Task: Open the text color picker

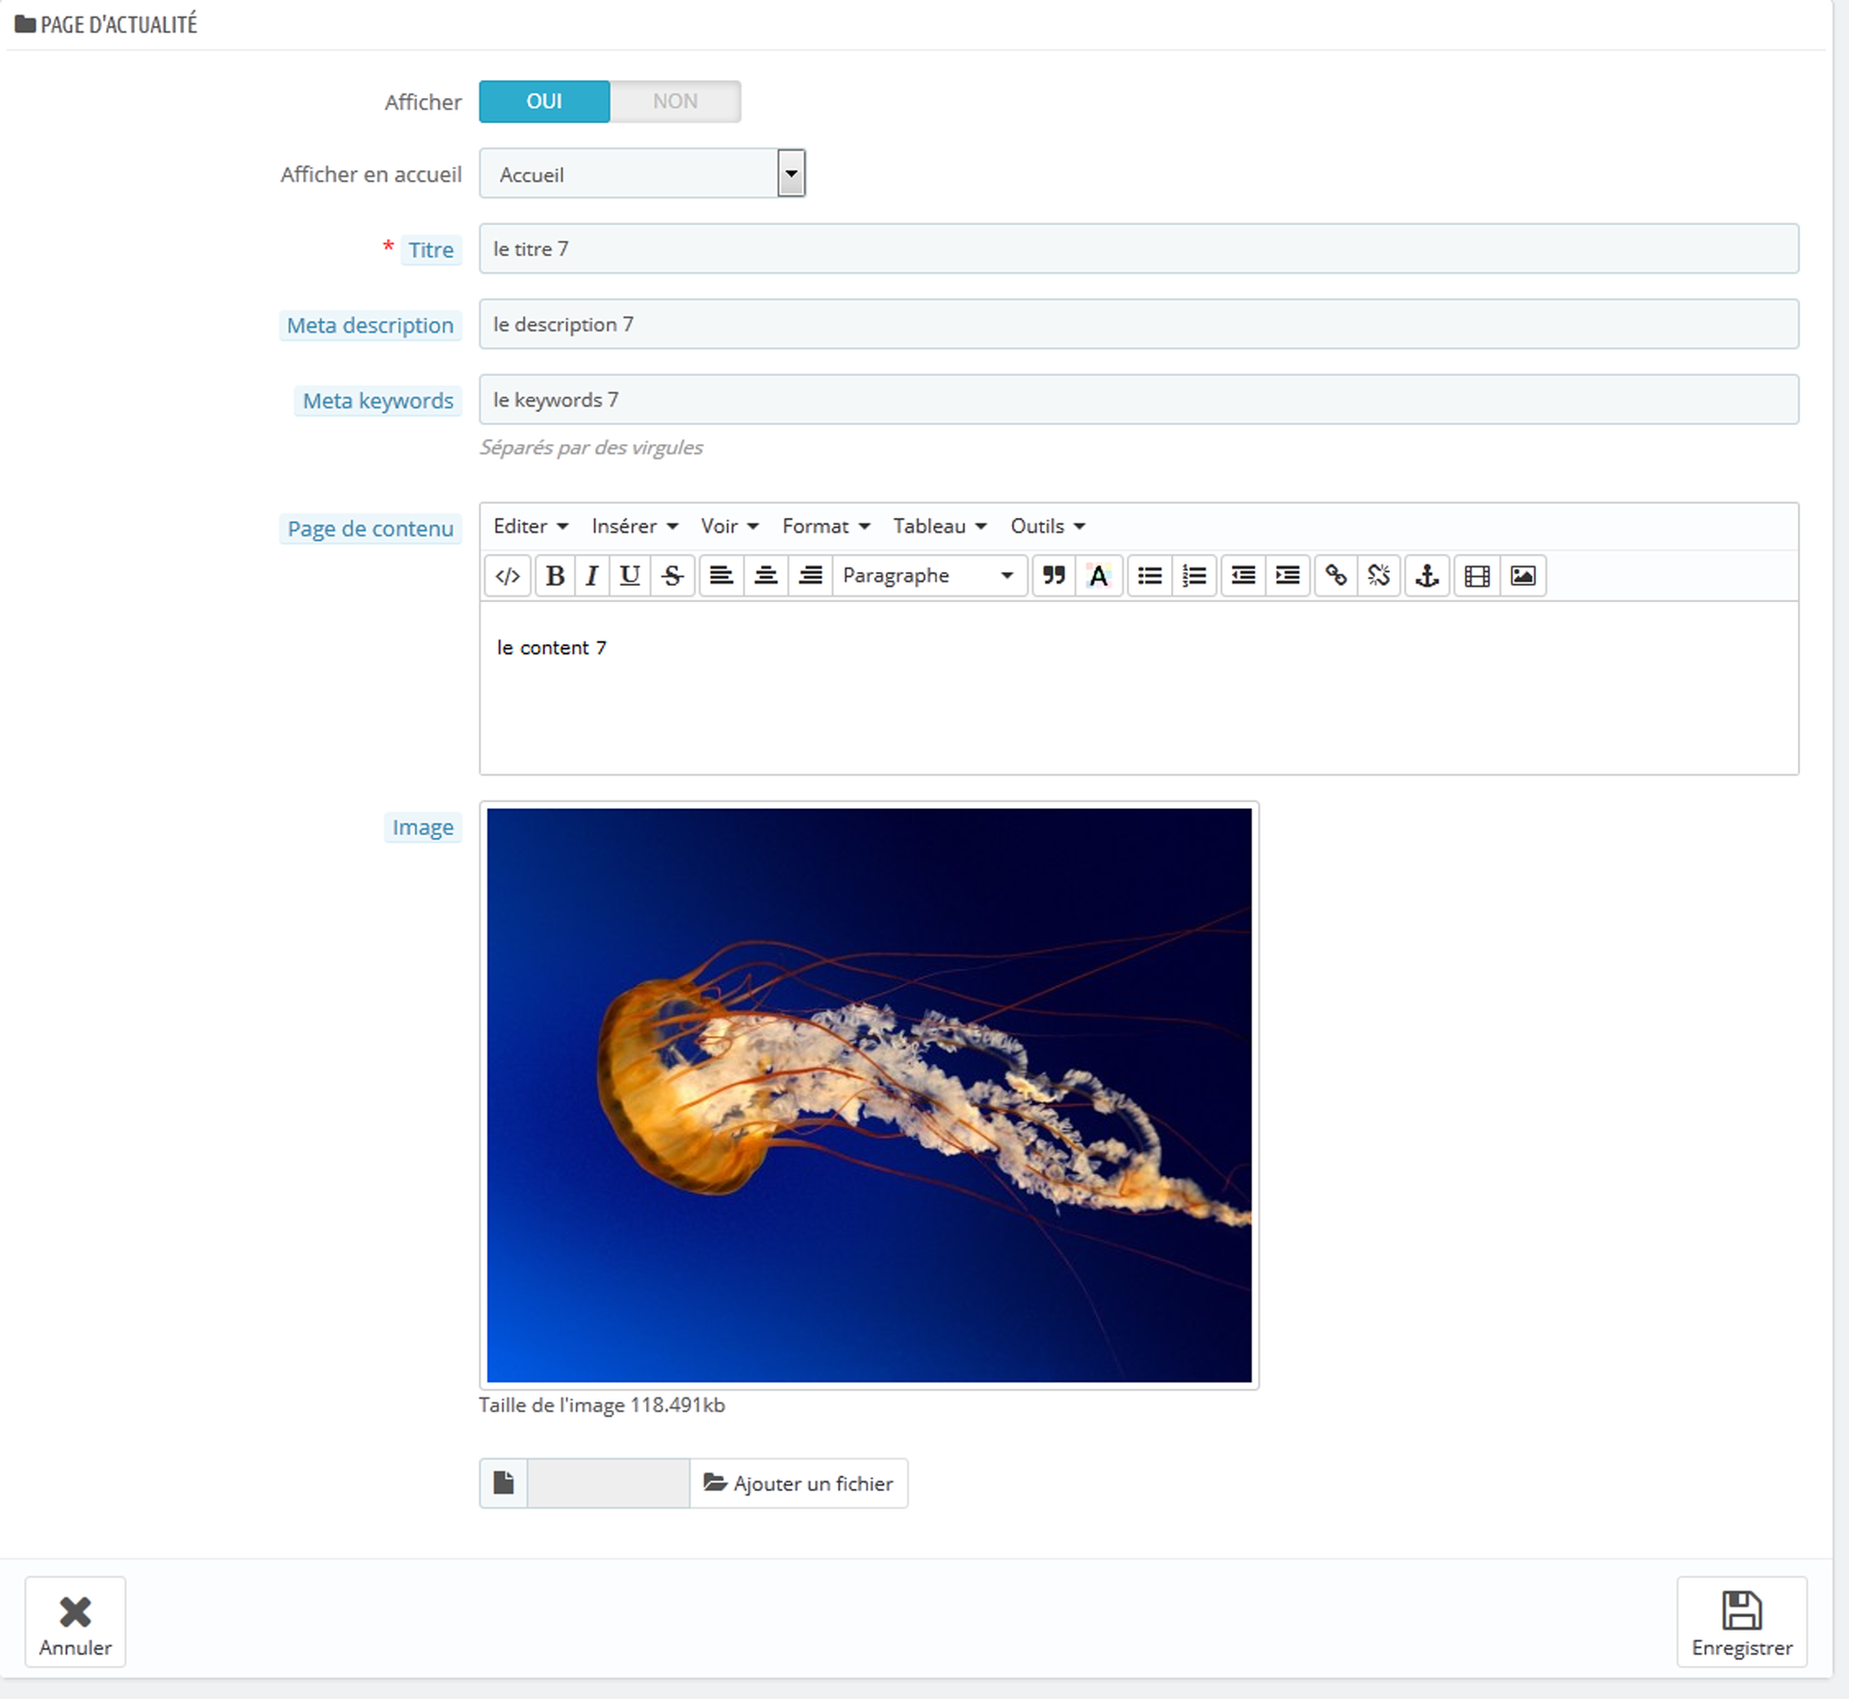Action: (x=1098, y=576)
